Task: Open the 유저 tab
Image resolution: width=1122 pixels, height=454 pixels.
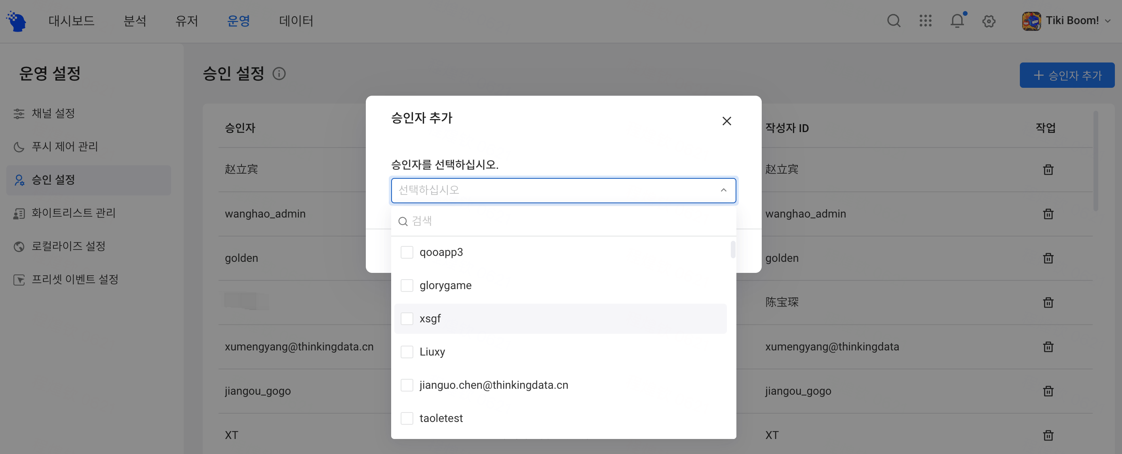Action: pyautogui.click(x=186, y=21)
